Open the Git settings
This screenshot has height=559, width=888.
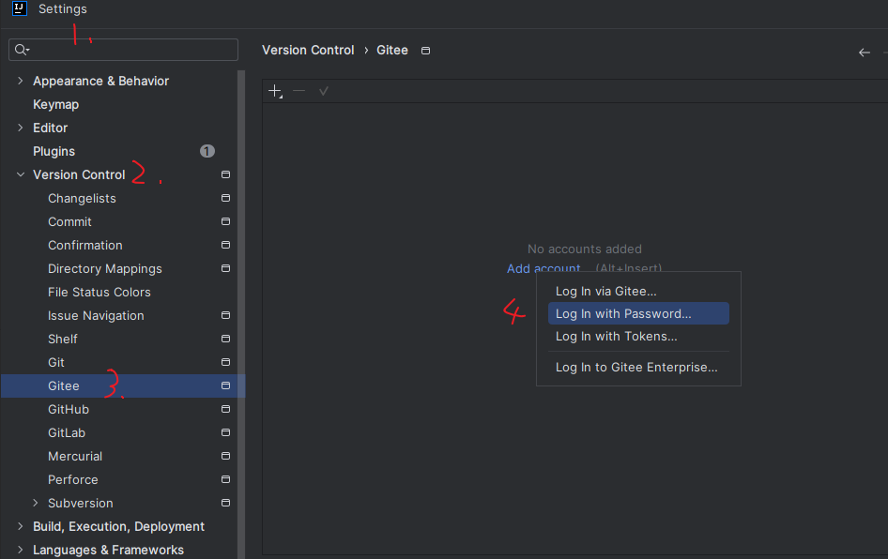click(56, 362)
